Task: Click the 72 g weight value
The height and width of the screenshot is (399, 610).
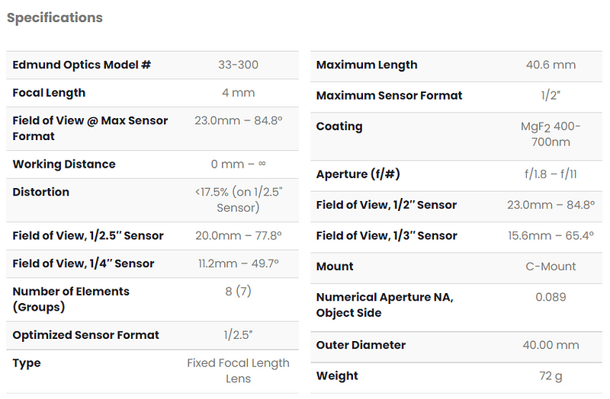Action: click(x=551, y=375)
